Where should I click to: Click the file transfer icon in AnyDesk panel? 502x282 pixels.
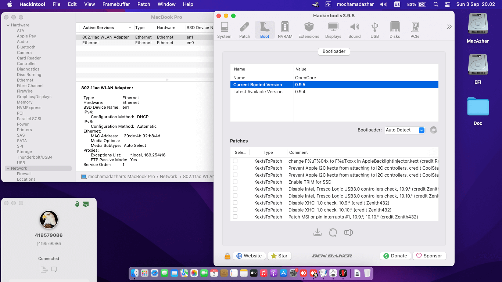(x=44, y=270)
